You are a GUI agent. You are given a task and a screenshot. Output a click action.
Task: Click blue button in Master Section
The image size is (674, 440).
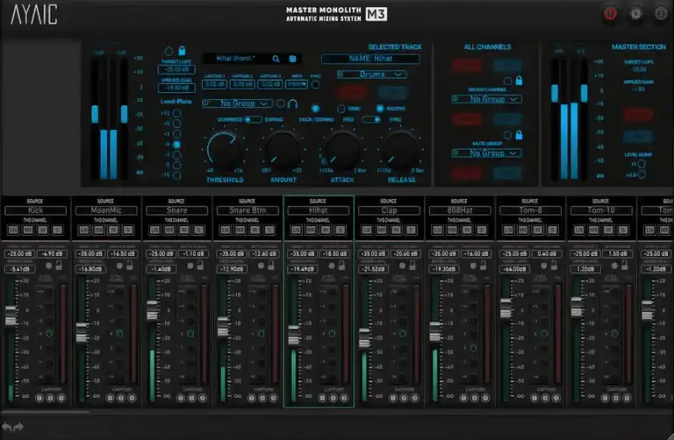tap(638, 137)
